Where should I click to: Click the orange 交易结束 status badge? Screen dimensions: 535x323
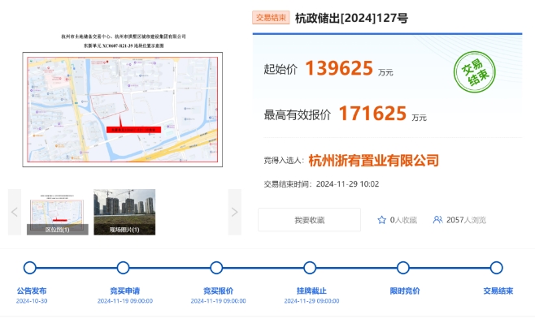271,18
